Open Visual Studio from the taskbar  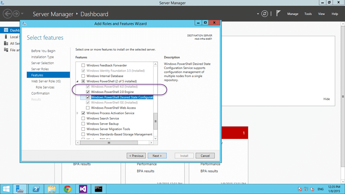click(x=83, y=189)
